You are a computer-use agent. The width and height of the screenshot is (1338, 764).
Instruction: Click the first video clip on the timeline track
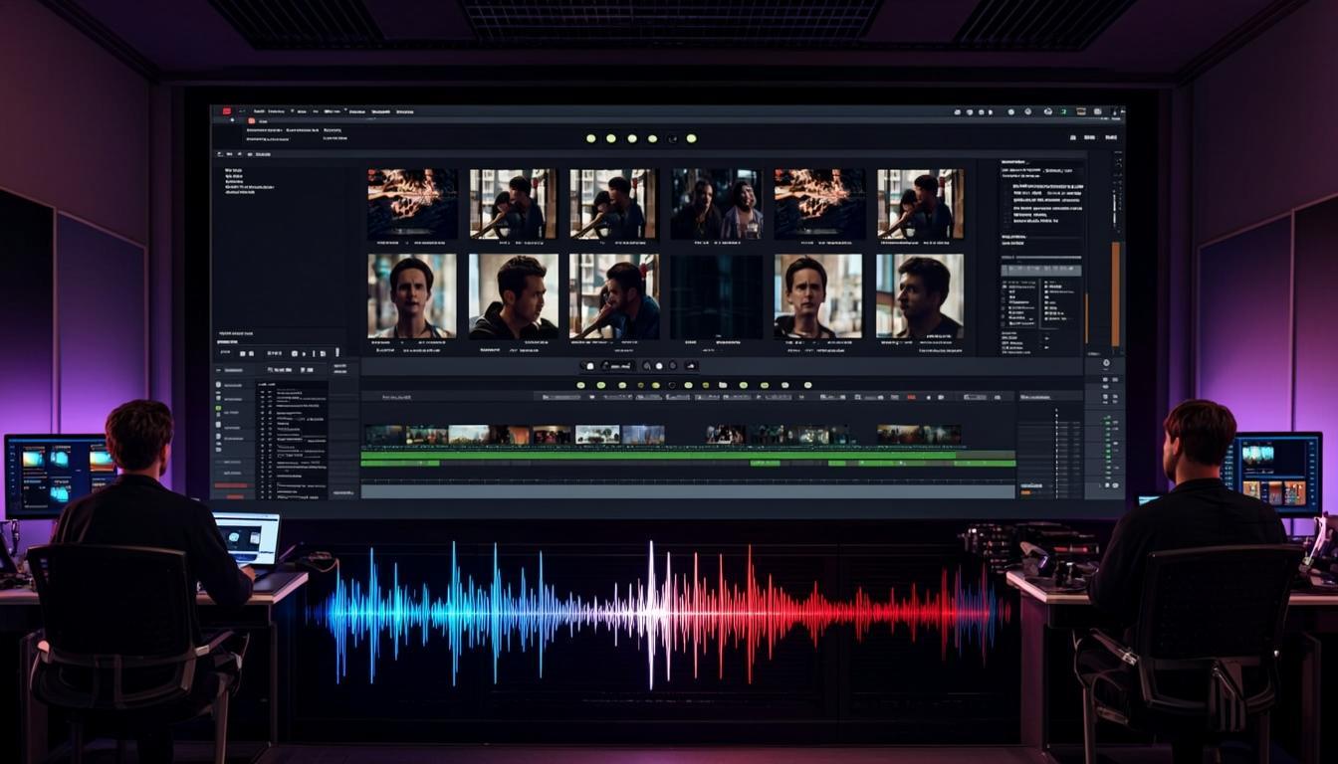(383, 435)
